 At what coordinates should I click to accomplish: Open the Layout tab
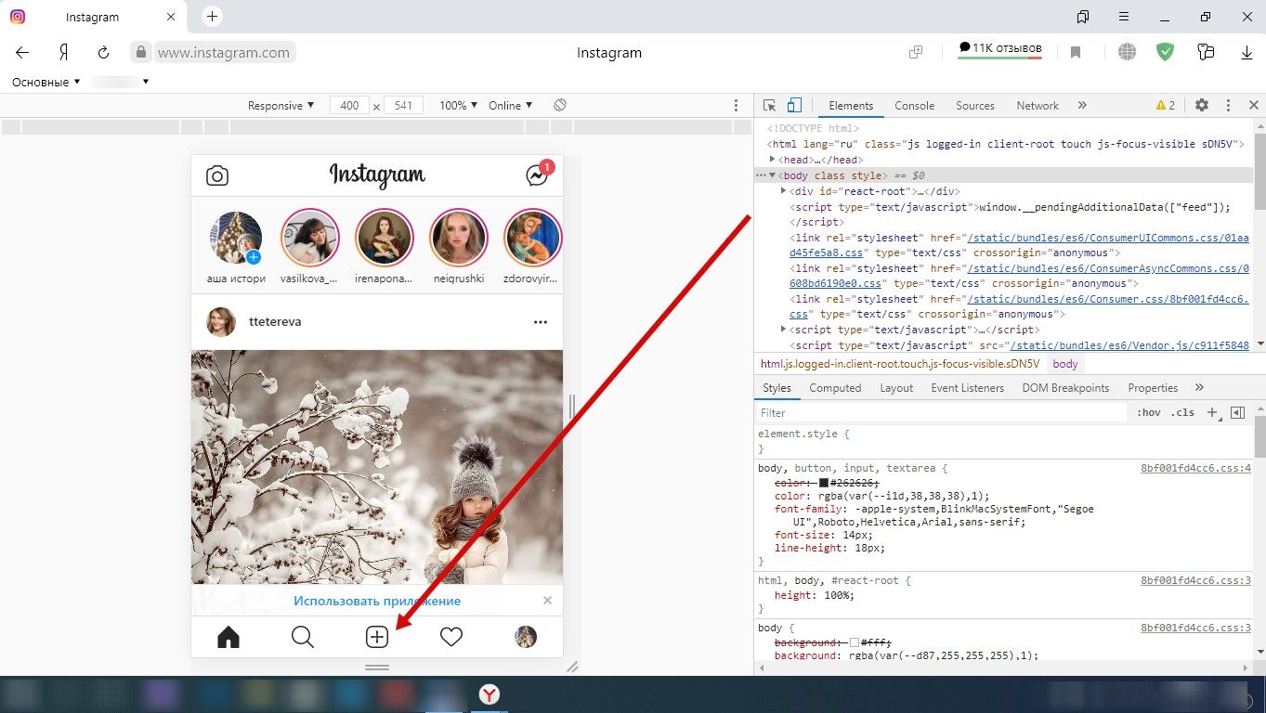point(896,387)
